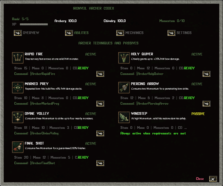Click Final Shot's green READY cooldown status
Viewport: 223px width, 186px height.
point(83,157)
